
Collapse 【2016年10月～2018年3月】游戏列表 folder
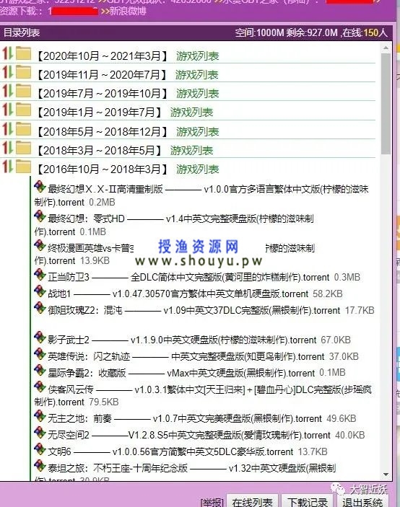[128, 169]
